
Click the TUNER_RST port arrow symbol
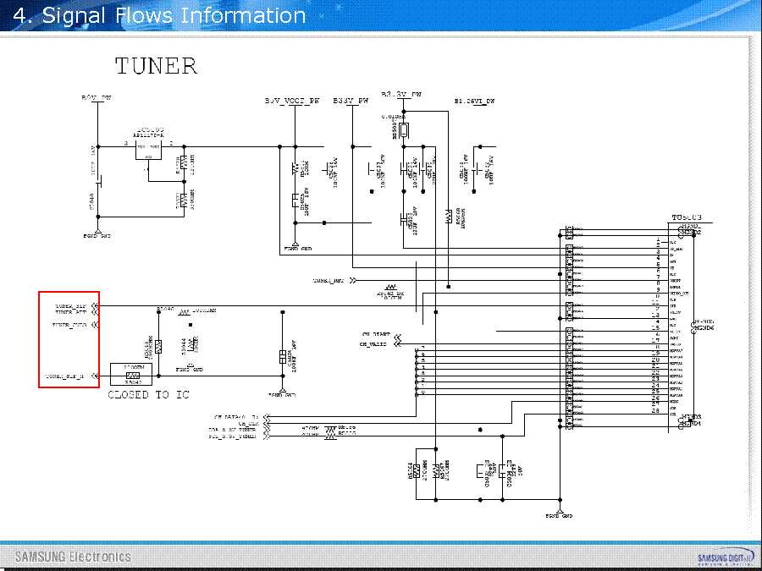pos(353,281)
